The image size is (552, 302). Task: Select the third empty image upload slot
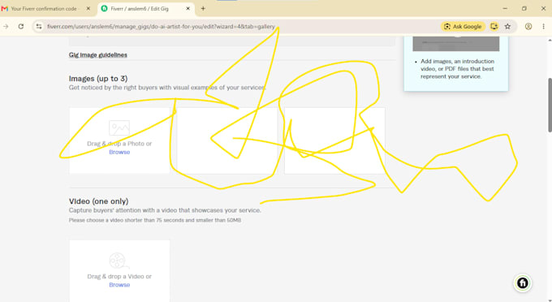click(x=334, y=140)
